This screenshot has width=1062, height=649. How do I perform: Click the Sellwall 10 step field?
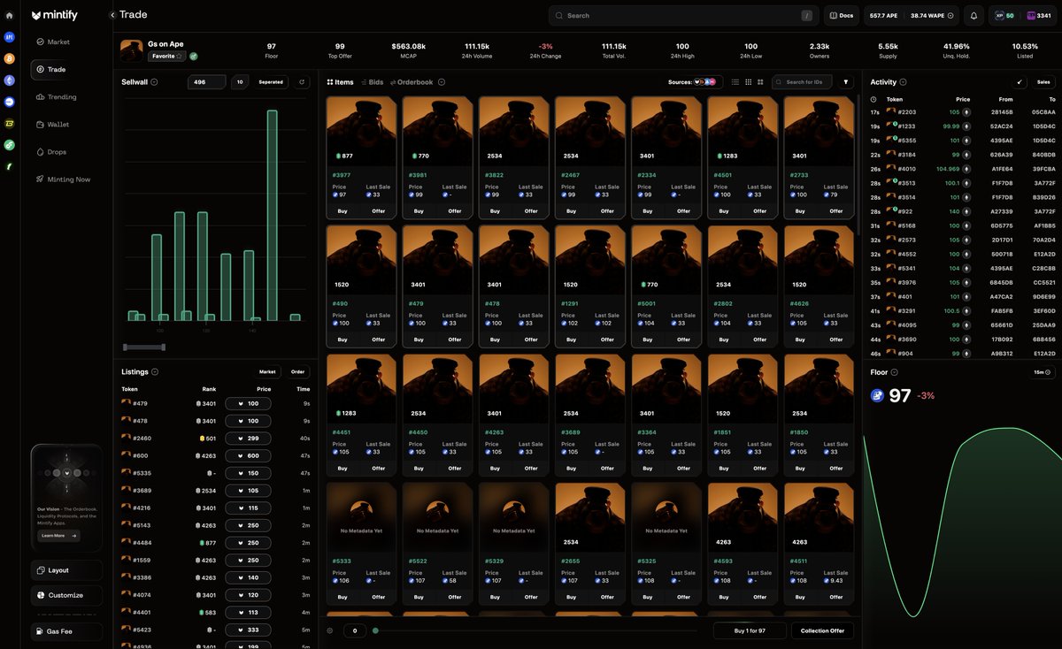coord(240,82)
